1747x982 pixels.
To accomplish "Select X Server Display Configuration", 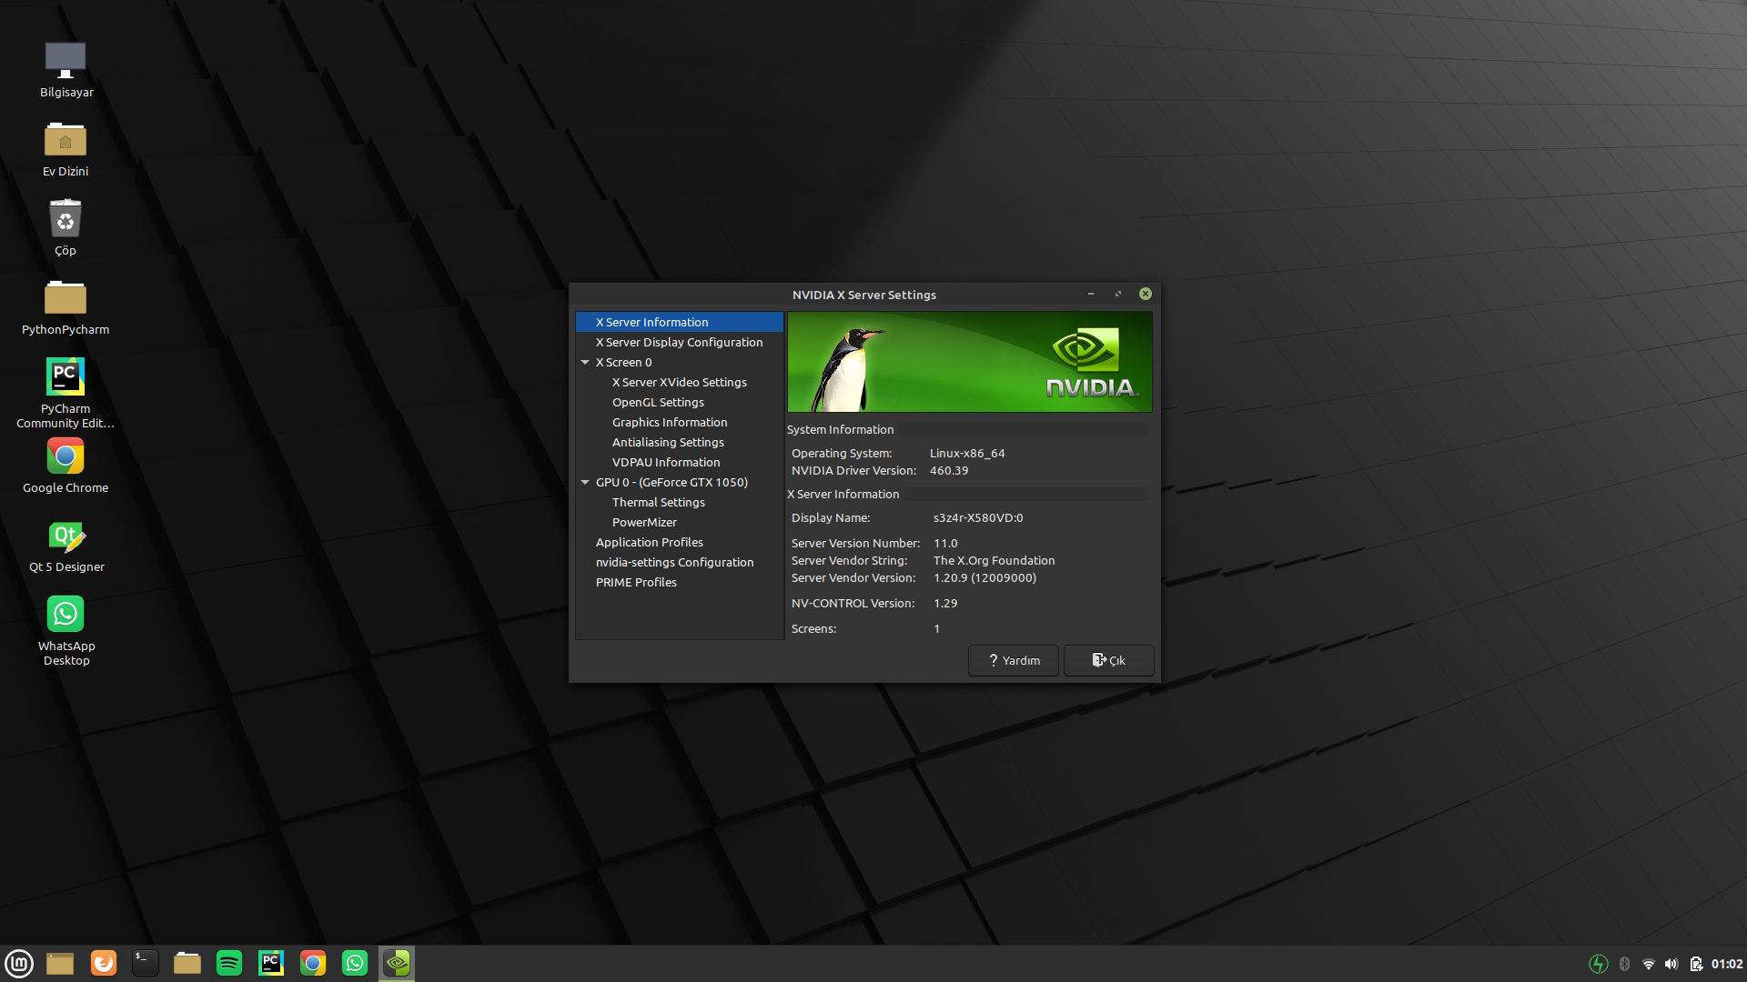I will click(x=679, y=343).
